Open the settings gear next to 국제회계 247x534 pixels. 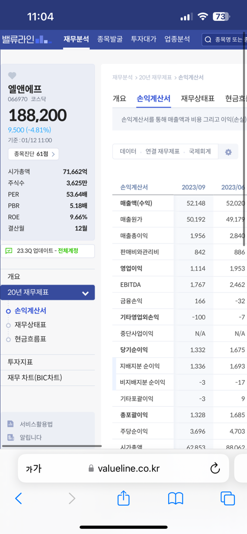coord(228,152)
